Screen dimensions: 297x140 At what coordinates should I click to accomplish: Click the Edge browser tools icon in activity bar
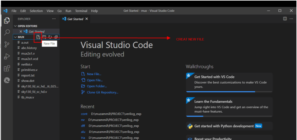pyautogui.click(x=7, y=80)
